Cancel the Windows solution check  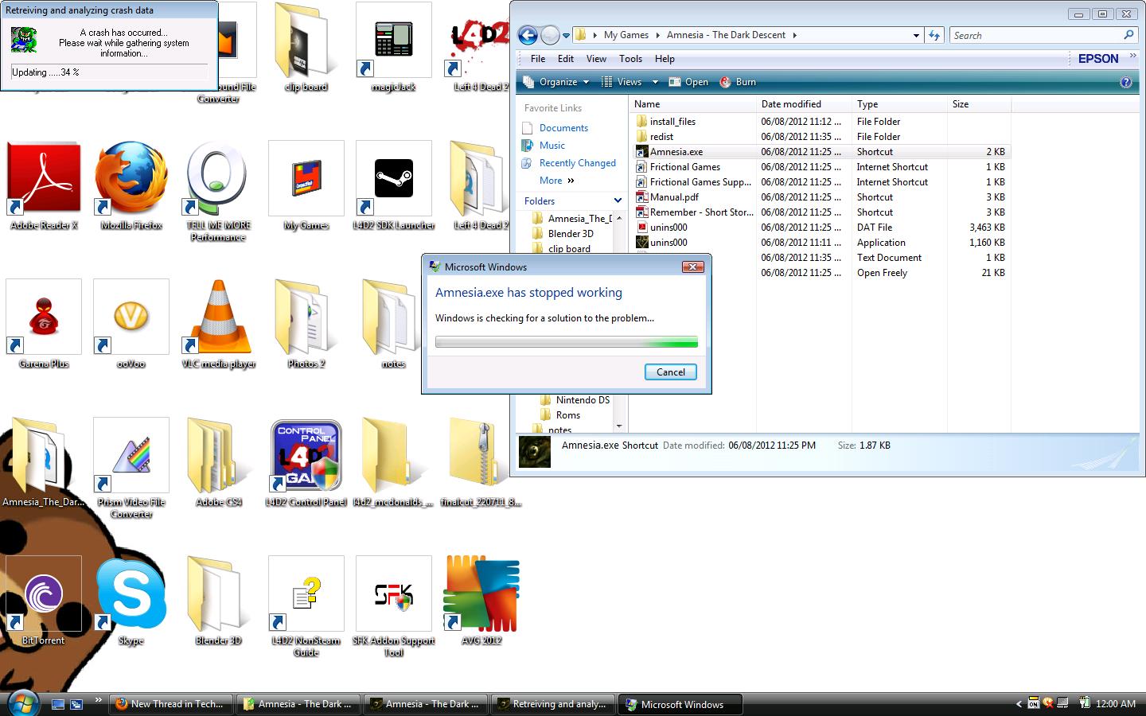click(670, 372)
